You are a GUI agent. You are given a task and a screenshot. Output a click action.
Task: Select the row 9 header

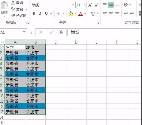(2, 90)
